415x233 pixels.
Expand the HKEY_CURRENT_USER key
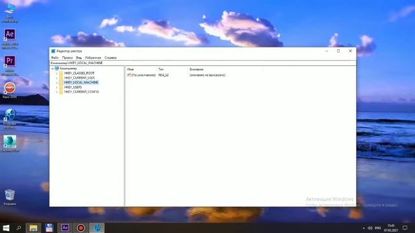tap(56, 78)
